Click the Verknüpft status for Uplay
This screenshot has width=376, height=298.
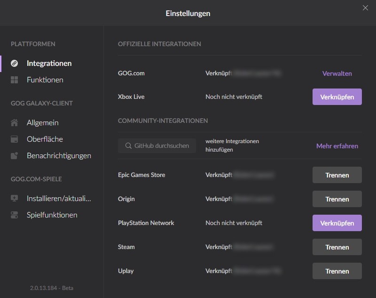pos(219,271)
